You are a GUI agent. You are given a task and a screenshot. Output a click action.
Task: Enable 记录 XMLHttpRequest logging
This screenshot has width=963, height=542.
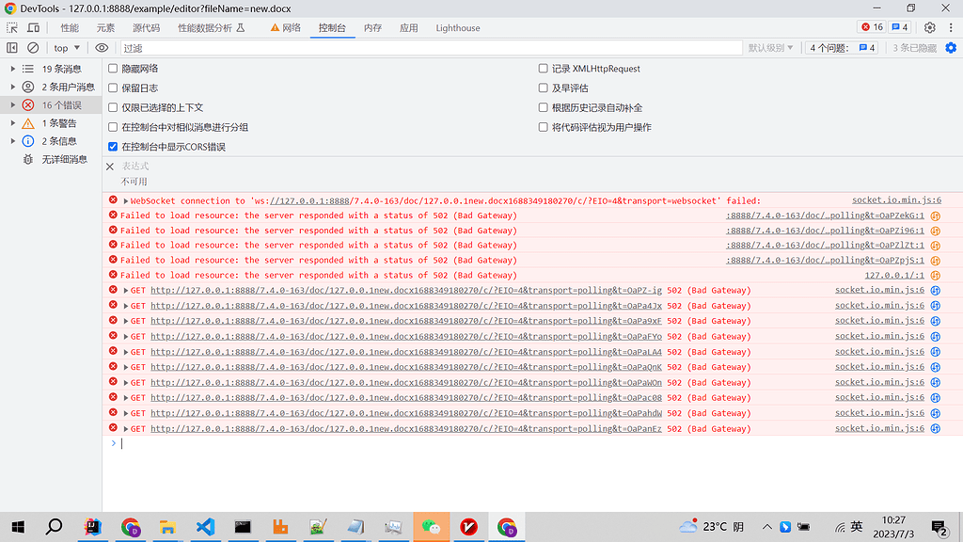click(x=543, y=69)
